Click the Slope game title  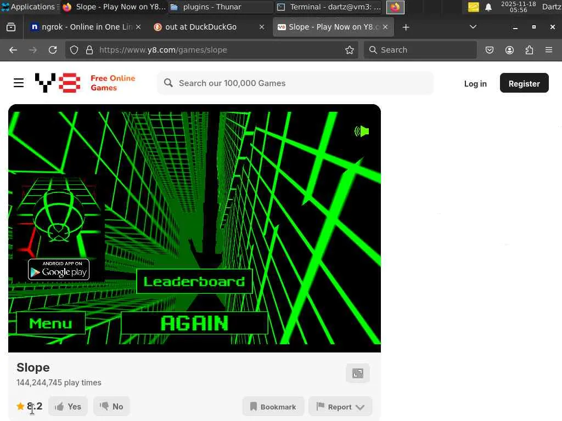(33, 367)
